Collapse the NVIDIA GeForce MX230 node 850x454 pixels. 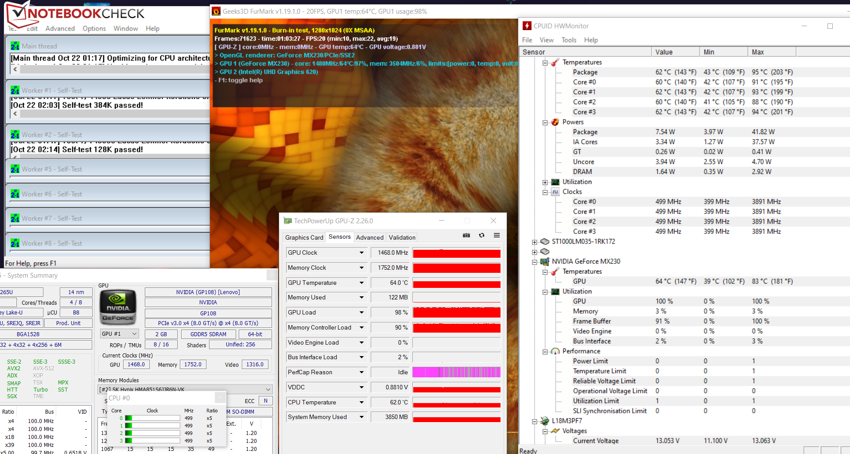(535, 262)
